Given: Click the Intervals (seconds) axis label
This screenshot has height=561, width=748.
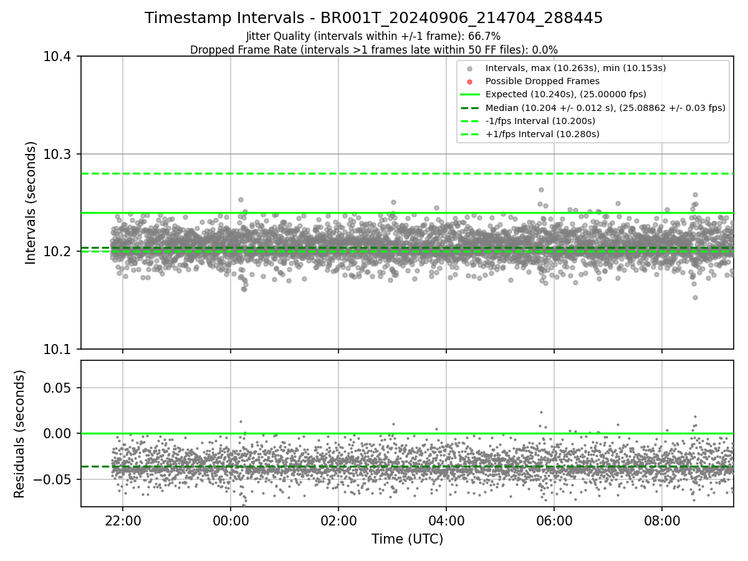Looking at the screenshot, I should [x=31, y=203].
